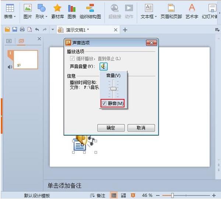Switch to normal view in status bar
221x199 pixels.
coord(114,195)
